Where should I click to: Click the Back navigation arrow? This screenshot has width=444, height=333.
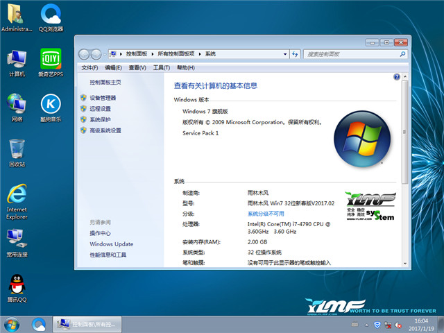84,54
